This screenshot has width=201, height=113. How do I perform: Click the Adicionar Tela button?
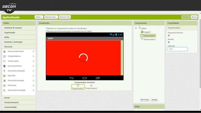(51, 17)
